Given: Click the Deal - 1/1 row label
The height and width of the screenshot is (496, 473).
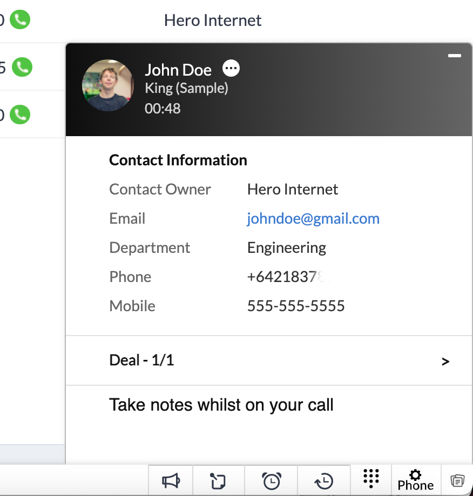Looking at the screenshot, I should (x=141, y=360).
